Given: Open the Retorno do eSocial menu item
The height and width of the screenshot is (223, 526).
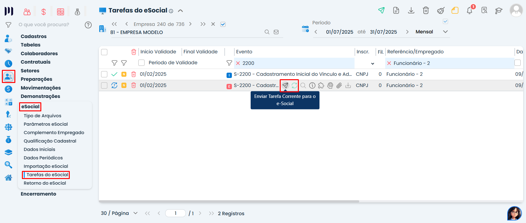Looking at the screenshot, I should (45, 183).
